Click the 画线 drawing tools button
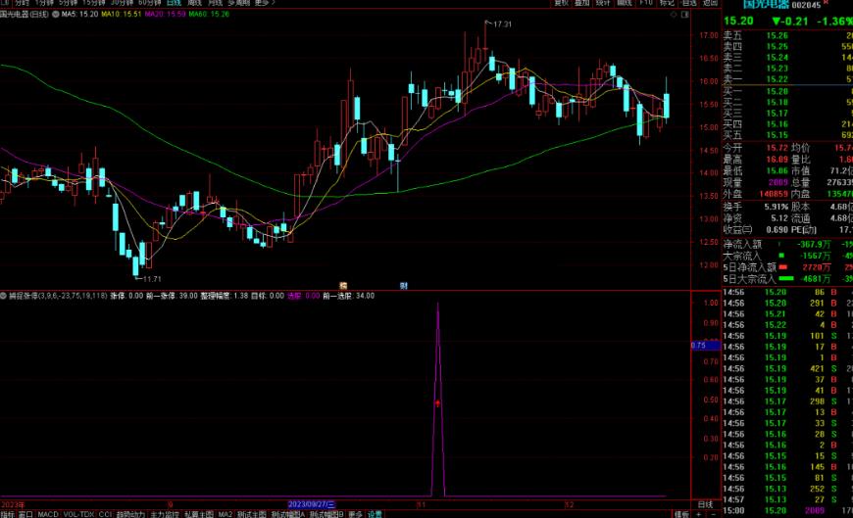Screen dimensions: 853x518 625,3
